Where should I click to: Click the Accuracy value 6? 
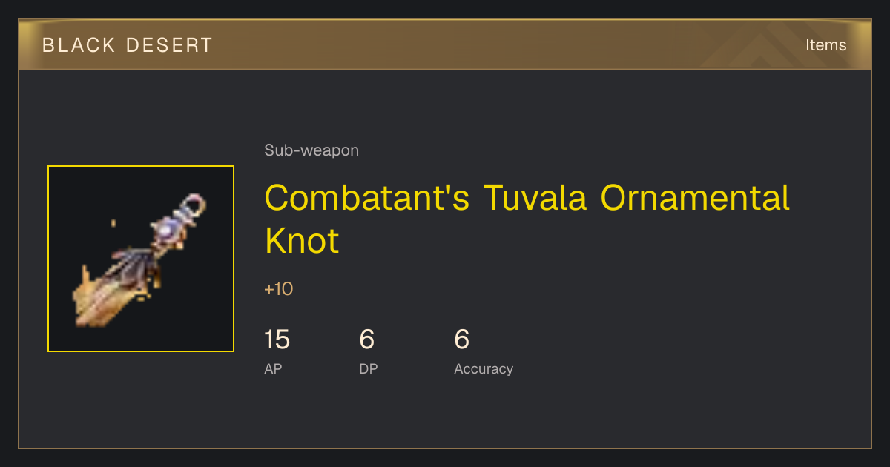coord(461,340)
